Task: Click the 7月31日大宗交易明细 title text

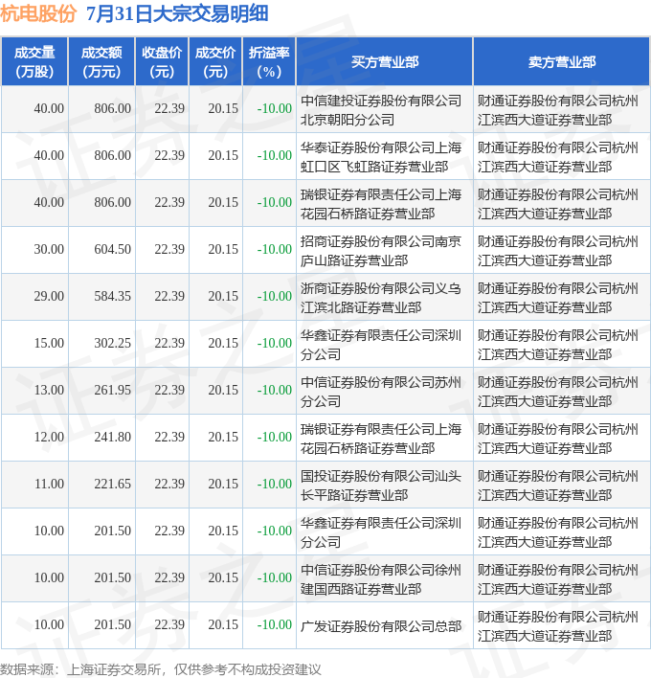Action: click(x=177, y=13)
